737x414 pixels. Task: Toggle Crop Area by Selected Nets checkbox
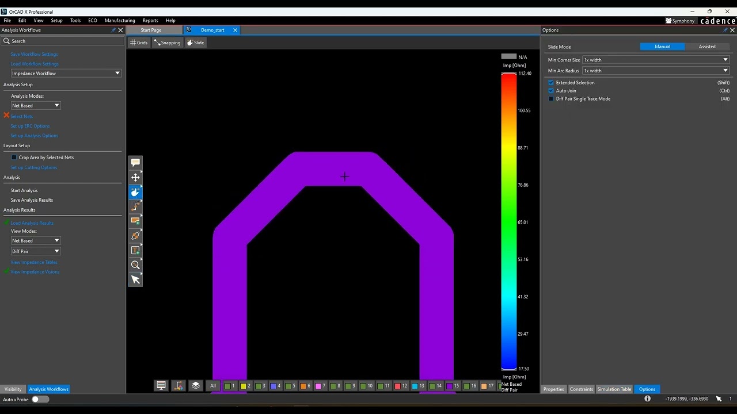pyautogui.click(x=14, y=157)
